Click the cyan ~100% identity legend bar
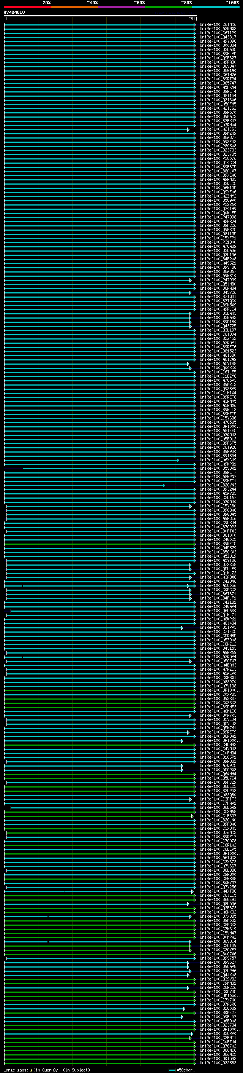This screenshot has height=1073, width=243. tap(216, 7)
